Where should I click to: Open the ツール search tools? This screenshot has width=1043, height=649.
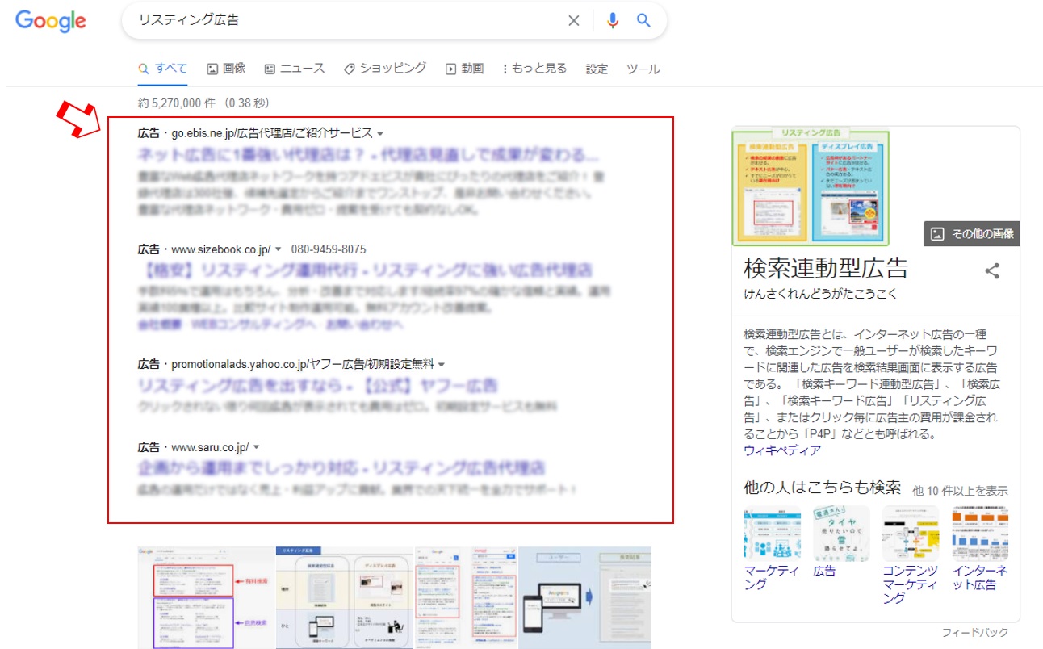coord(643,69)
